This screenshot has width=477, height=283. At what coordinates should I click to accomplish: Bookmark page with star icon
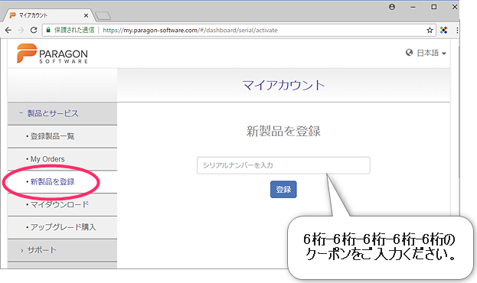click(430, 30)
